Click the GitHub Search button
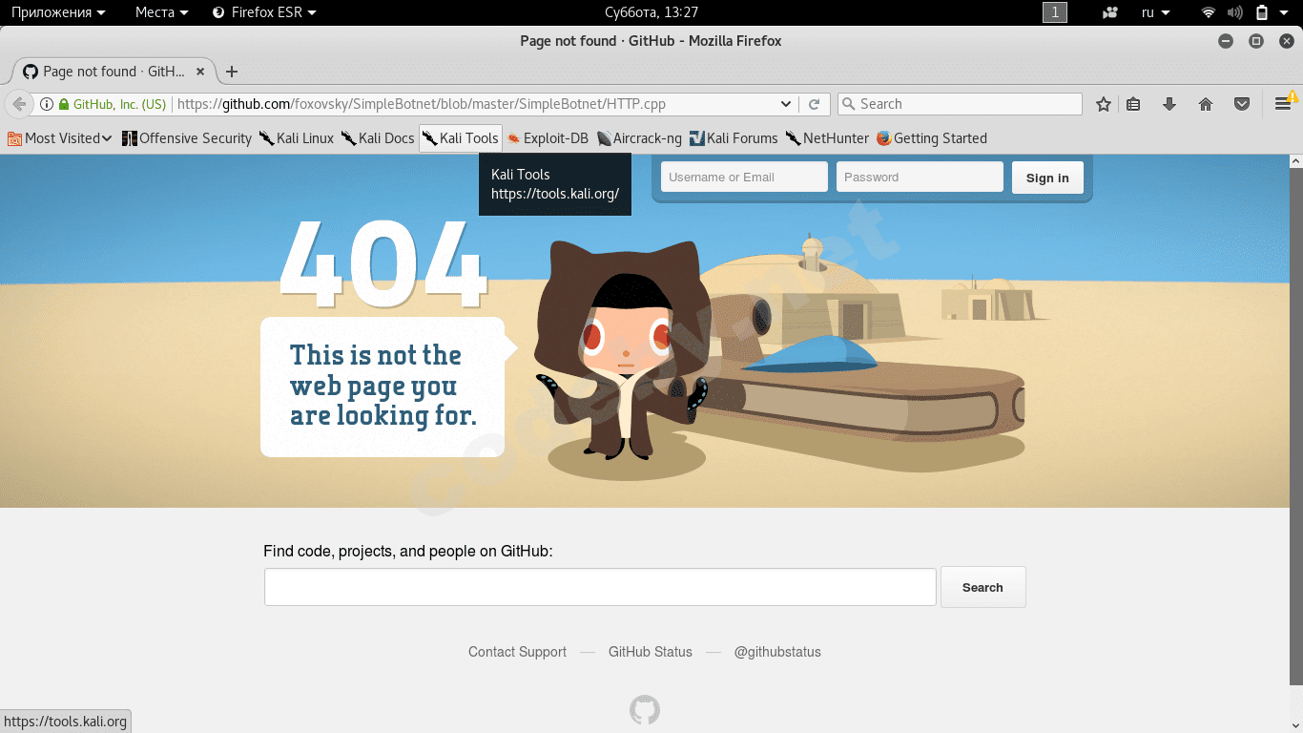1303x733 pixels. [982, 587]
